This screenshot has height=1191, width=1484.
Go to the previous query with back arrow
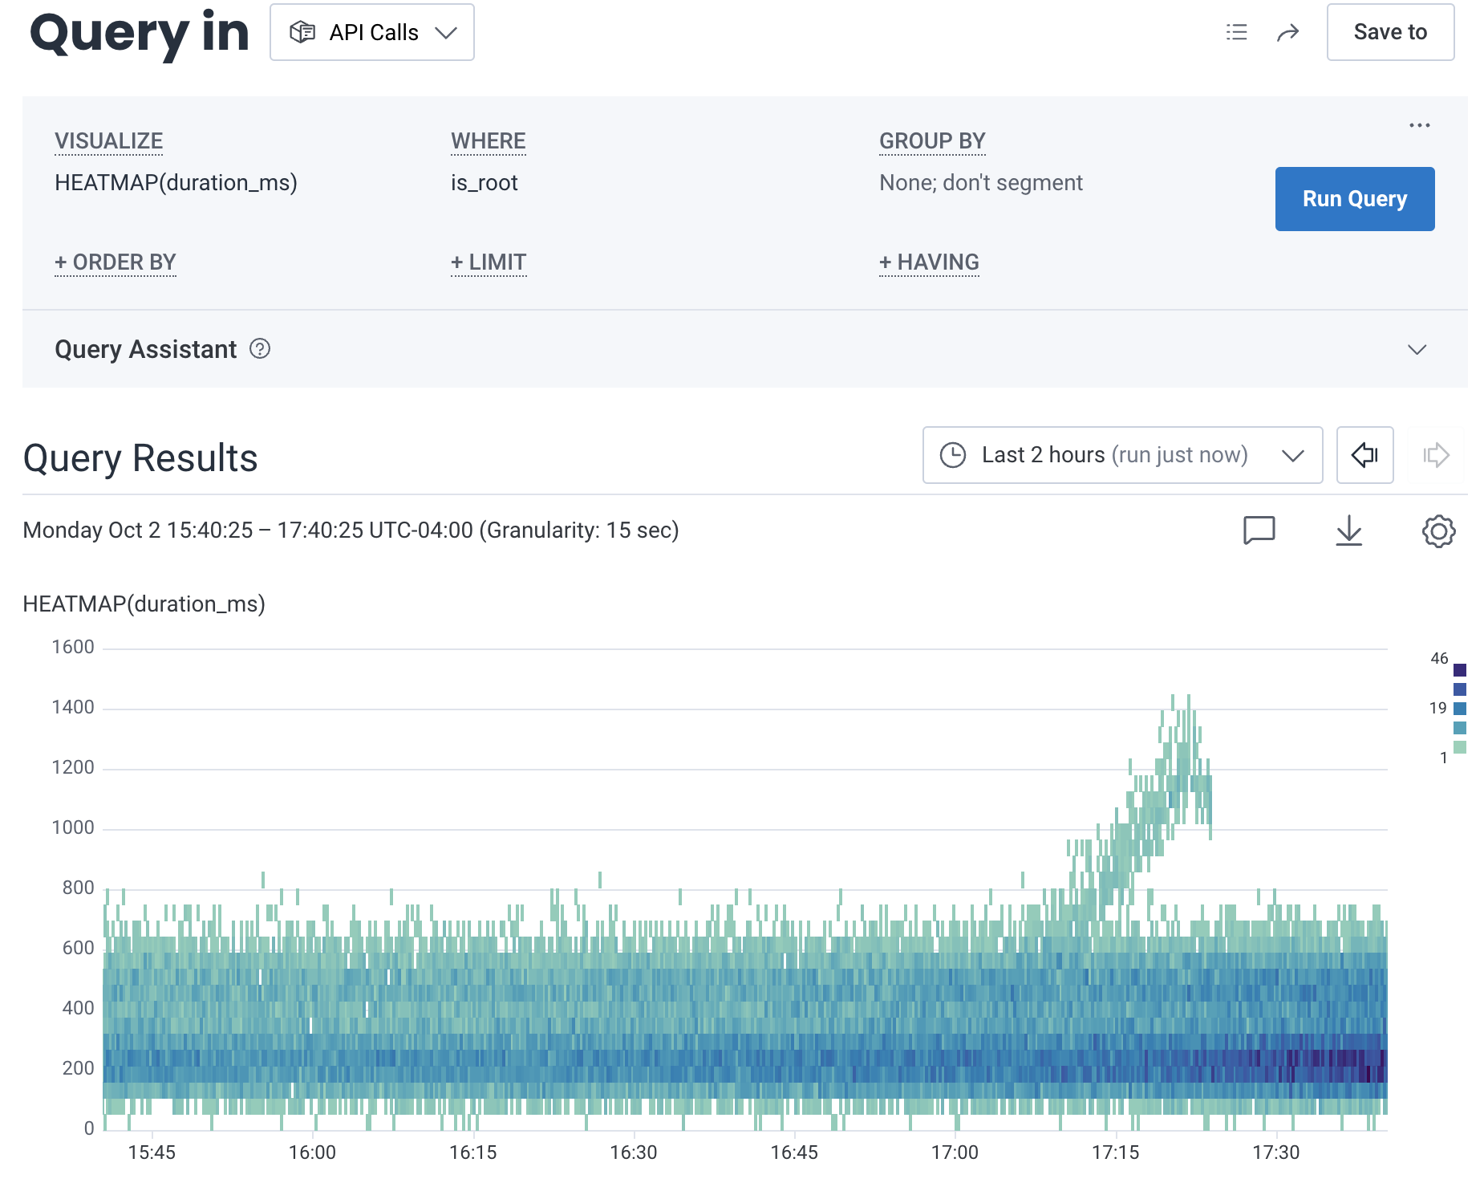click(1364, 455)
